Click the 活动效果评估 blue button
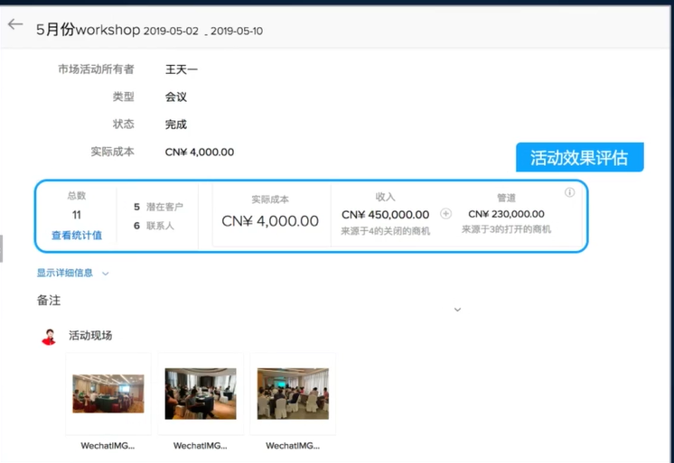The width and height of the screenshot is (674, 463). click(x=580, y=158)
